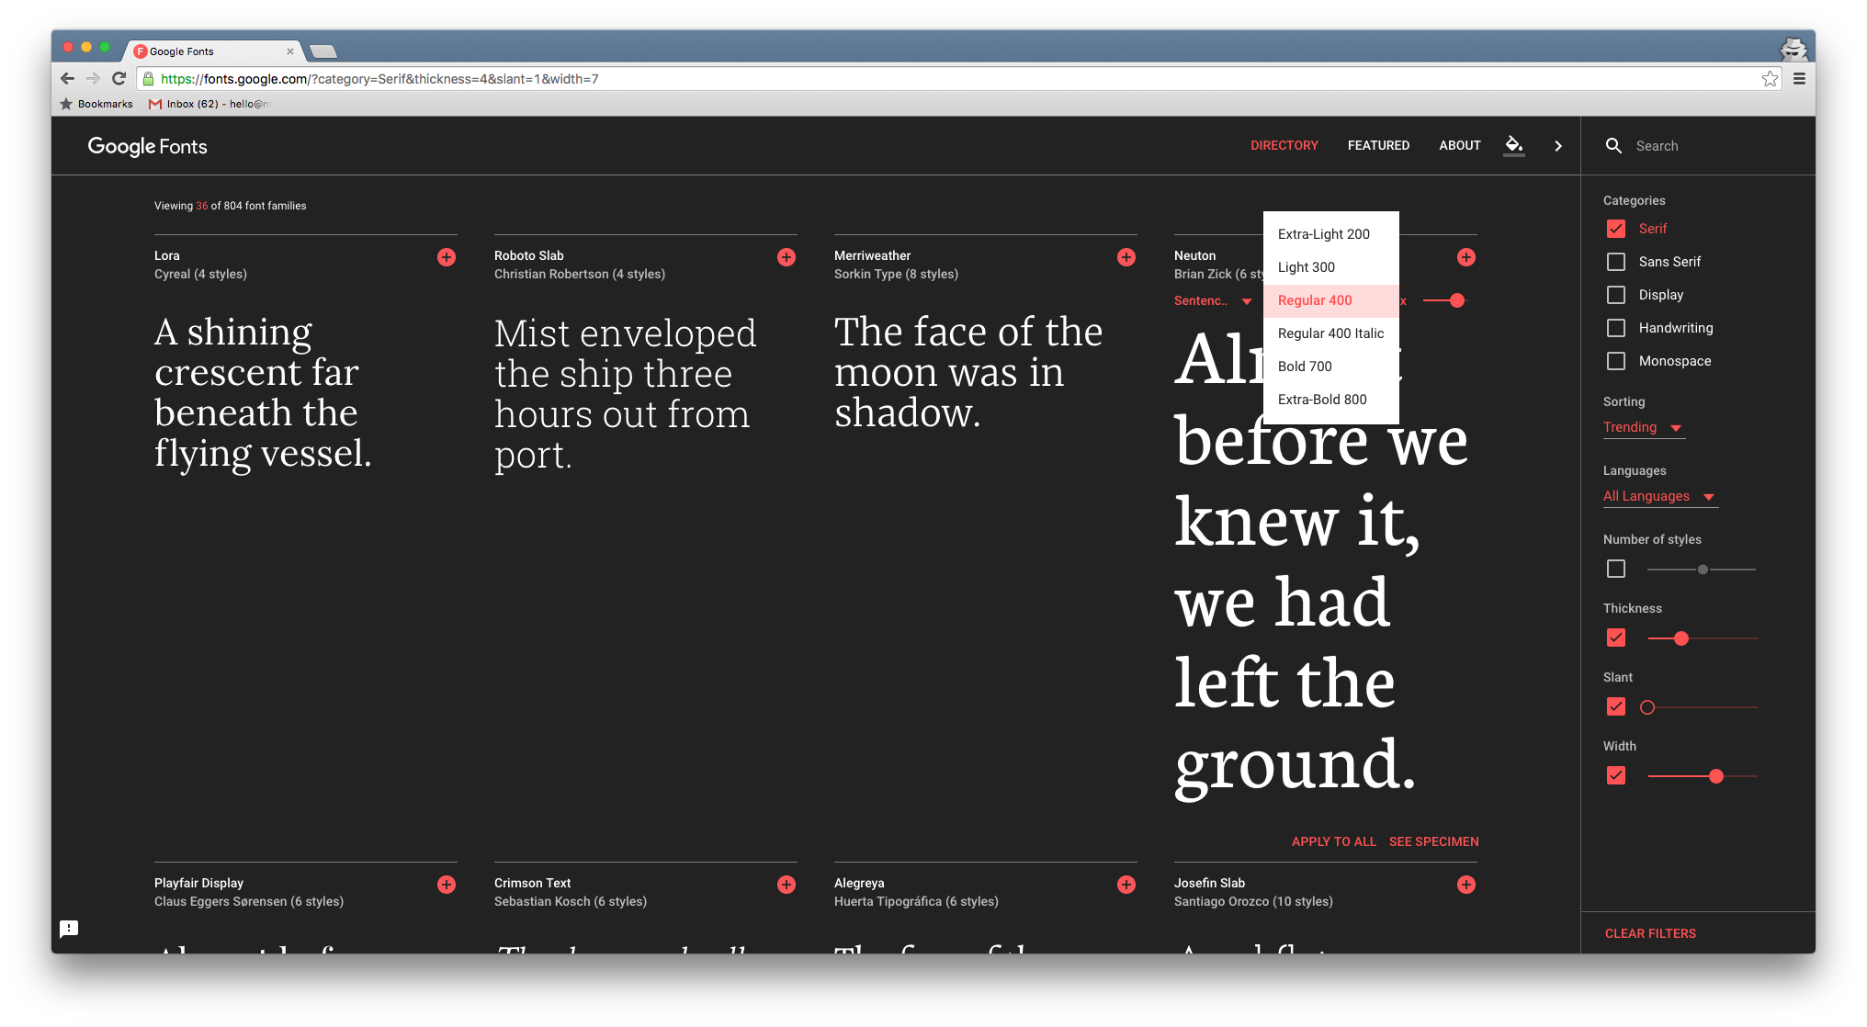Screen dimensions: 1867x1027
Task: Select Extra-Light 200 weight
Action: click(x=1331, y=234)
